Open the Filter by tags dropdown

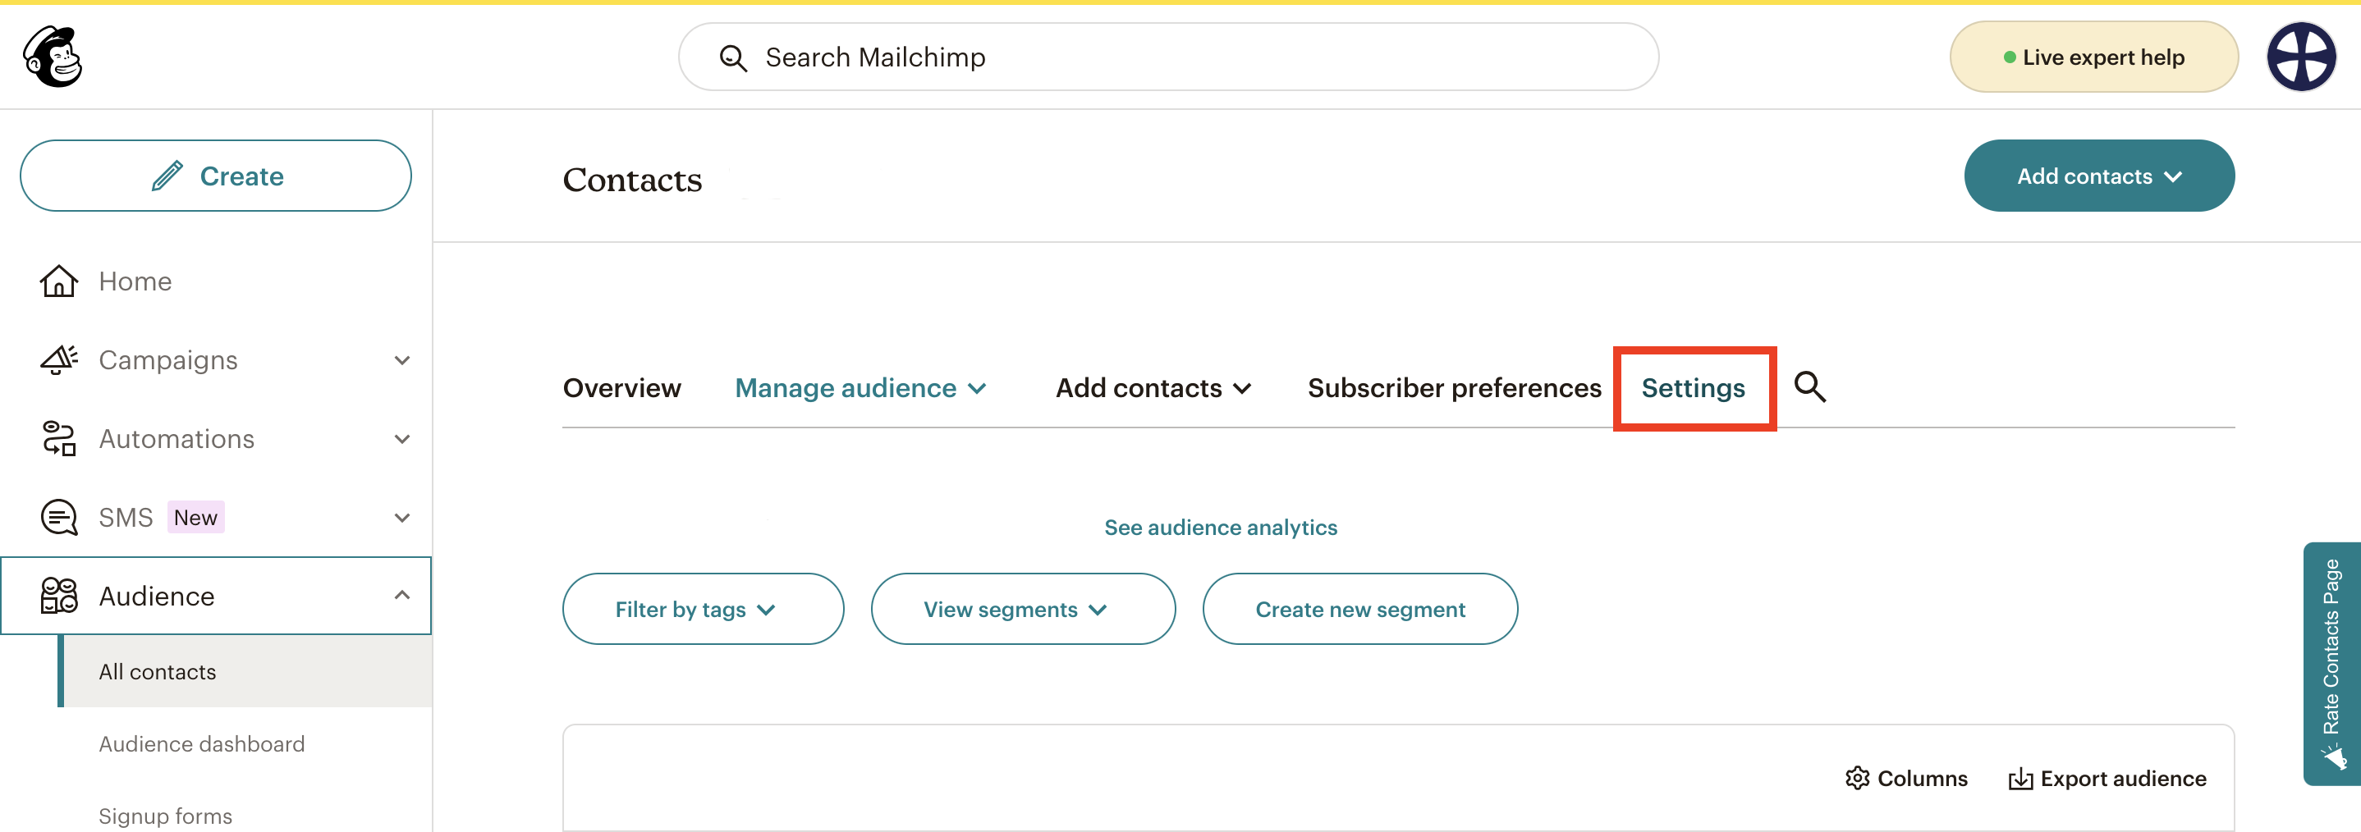point(703,610)
